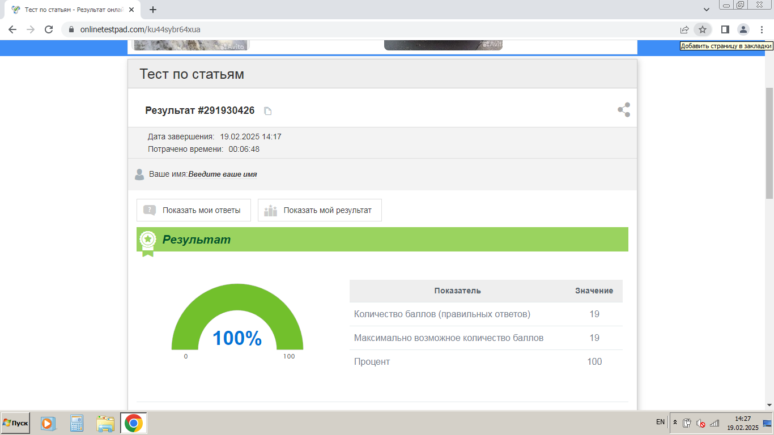
Task: Copy the result number using copy icon
Action: [268, 111]
